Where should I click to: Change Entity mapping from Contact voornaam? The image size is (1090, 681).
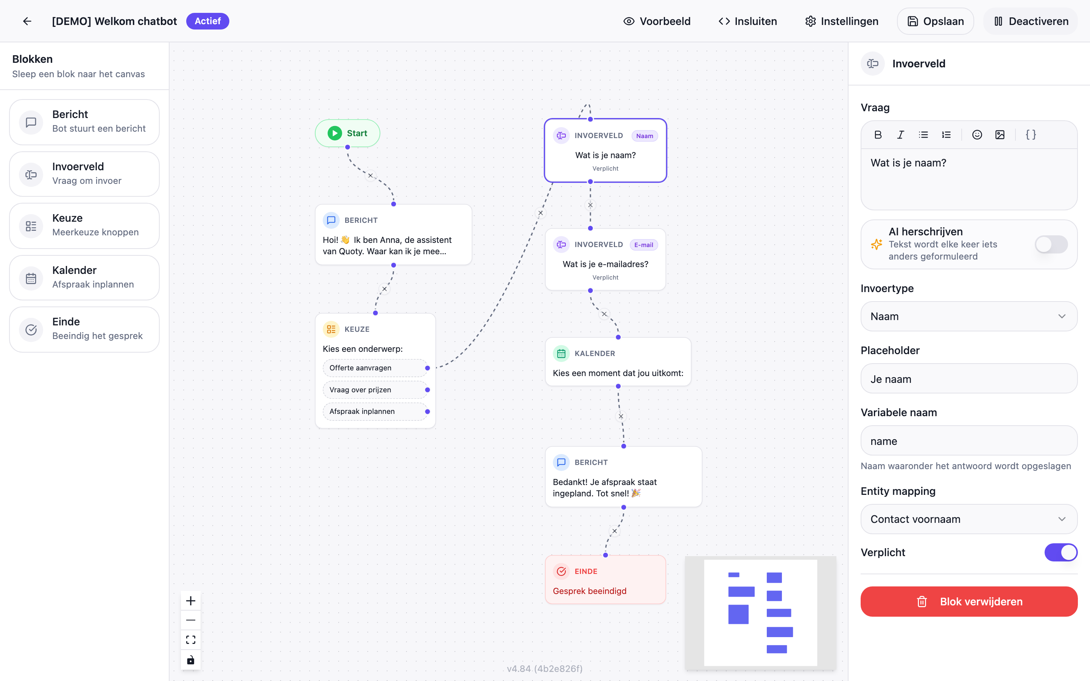coord(968,519)
